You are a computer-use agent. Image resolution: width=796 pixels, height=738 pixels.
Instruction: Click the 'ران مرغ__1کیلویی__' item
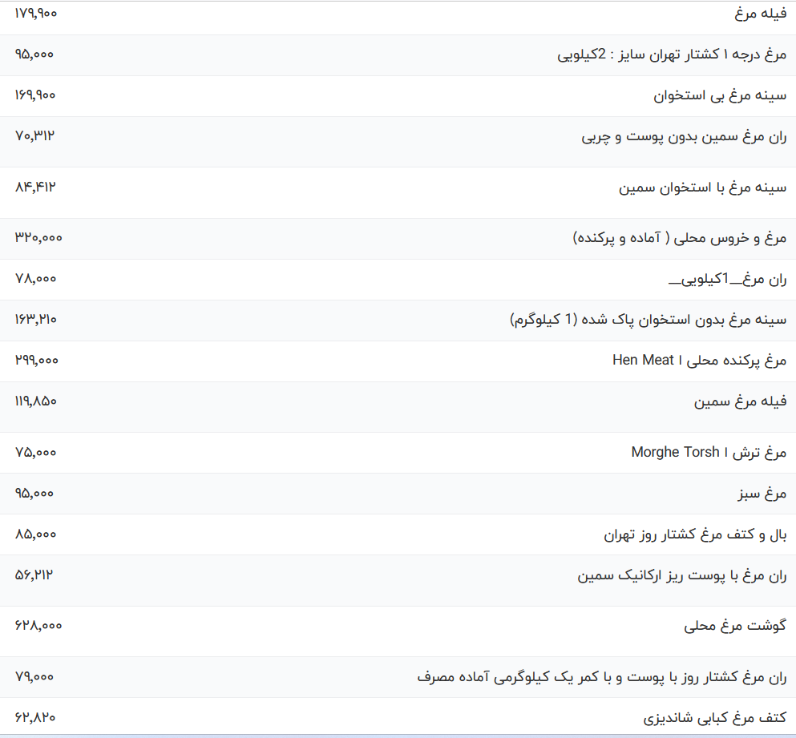click(x=727, y=280)
